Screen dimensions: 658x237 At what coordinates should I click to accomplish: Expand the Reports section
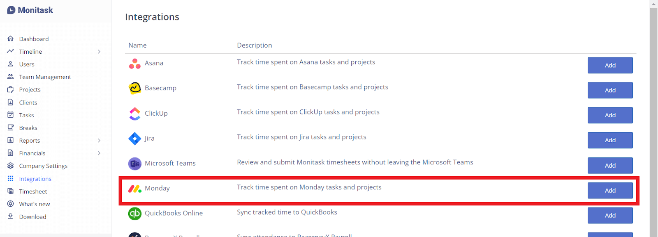(99, 140)
